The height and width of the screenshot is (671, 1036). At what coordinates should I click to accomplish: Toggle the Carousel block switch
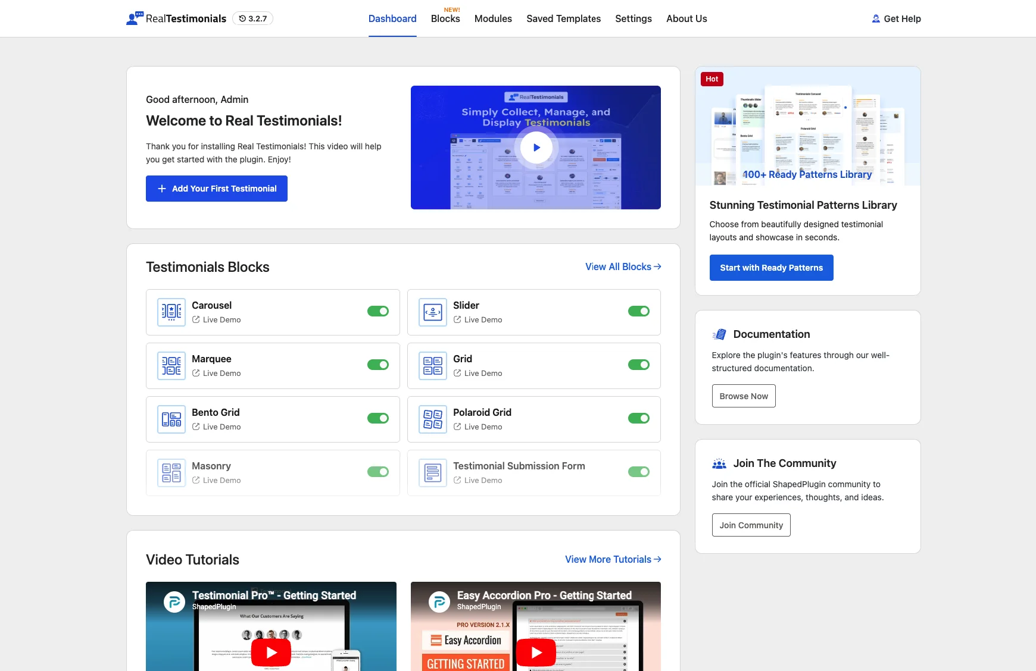click(x=378, y=311)
